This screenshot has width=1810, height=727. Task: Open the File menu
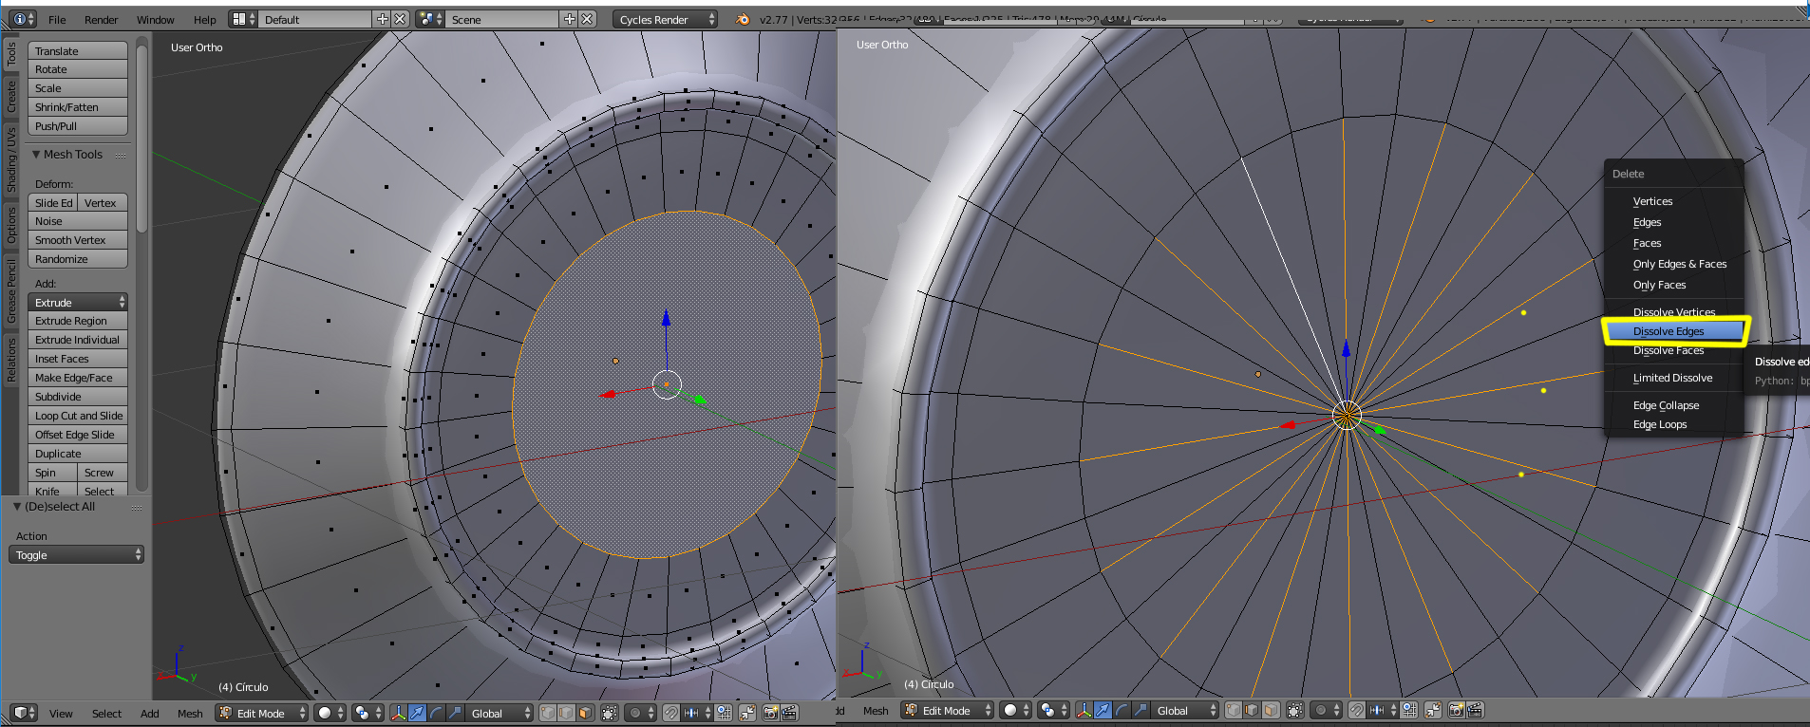tap(57, 19)
